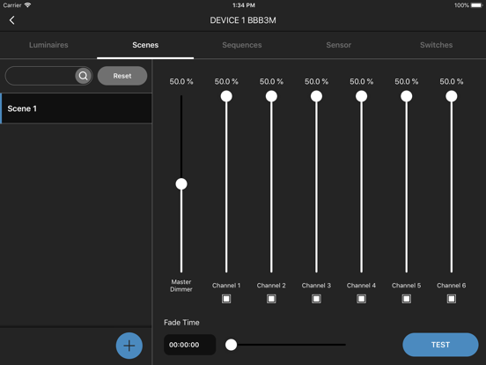Switch to the Switches tab
486x365 pixels.
click(x=437, y=45)
